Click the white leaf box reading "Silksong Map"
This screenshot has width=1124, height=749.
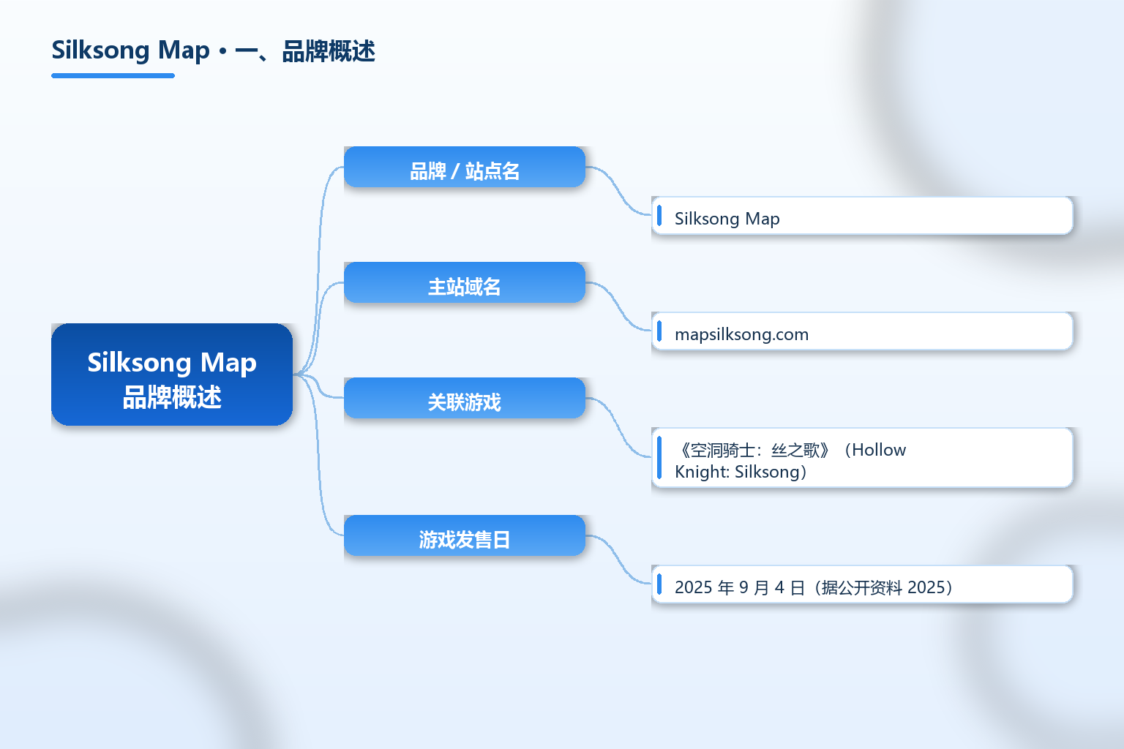tap(862, 216)
